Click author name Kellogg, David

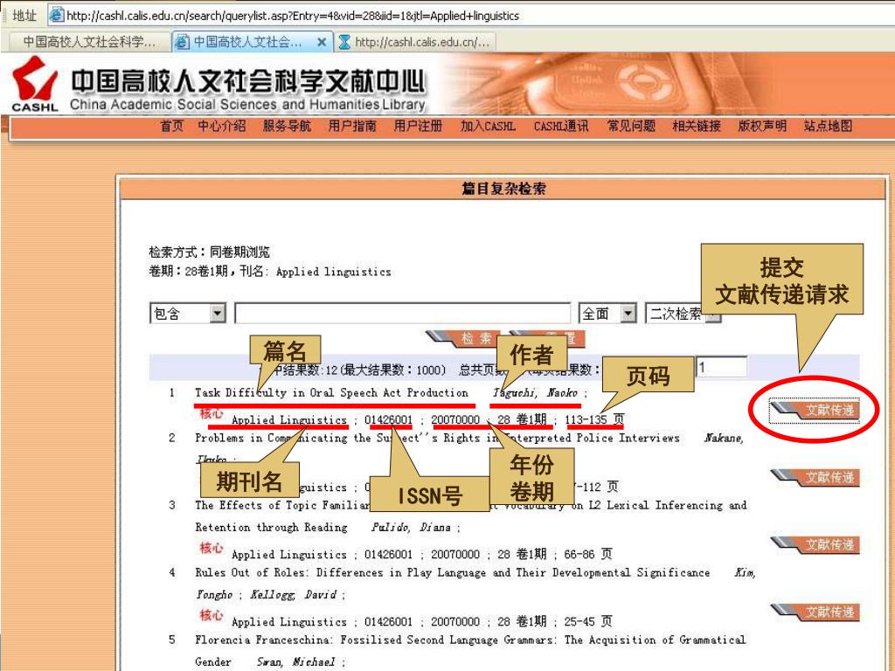tap(294, 594)
